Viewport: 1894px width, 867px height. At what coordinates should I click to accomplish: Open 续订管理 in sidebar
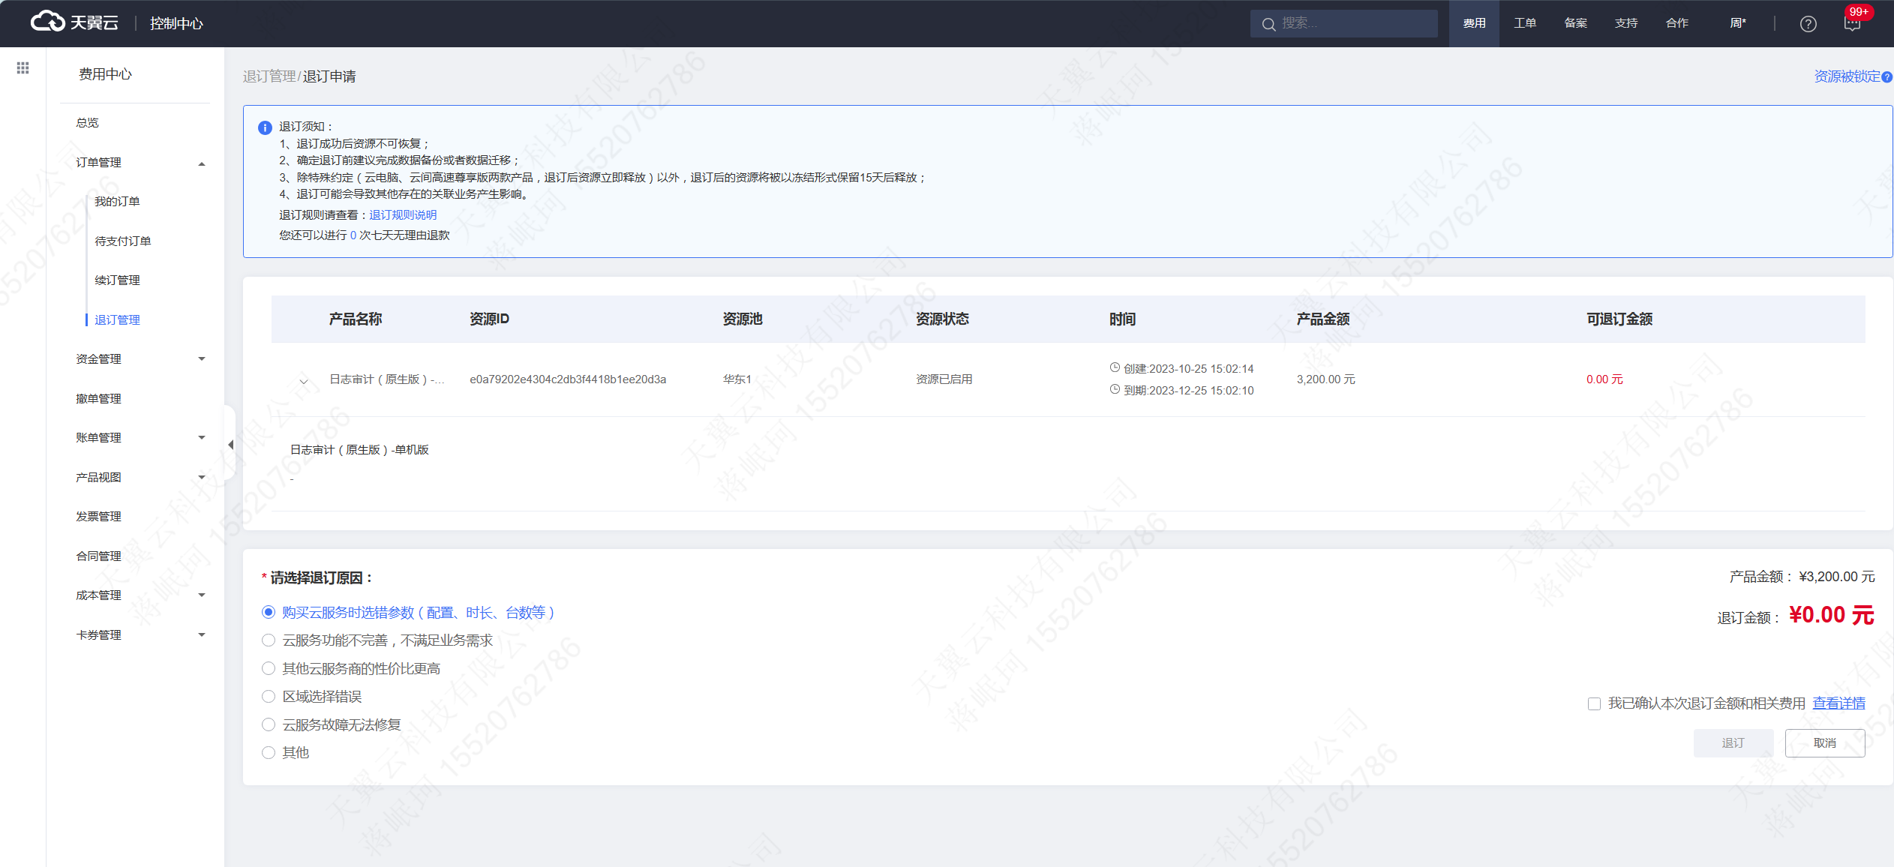(117, 280)
